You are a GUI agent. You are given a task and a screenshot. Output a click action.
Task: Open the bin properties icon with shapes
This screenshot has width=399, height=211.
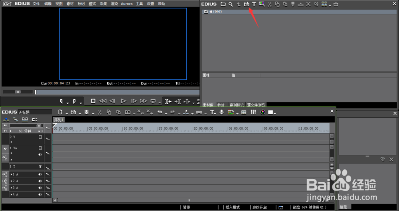tap(316, 4)
